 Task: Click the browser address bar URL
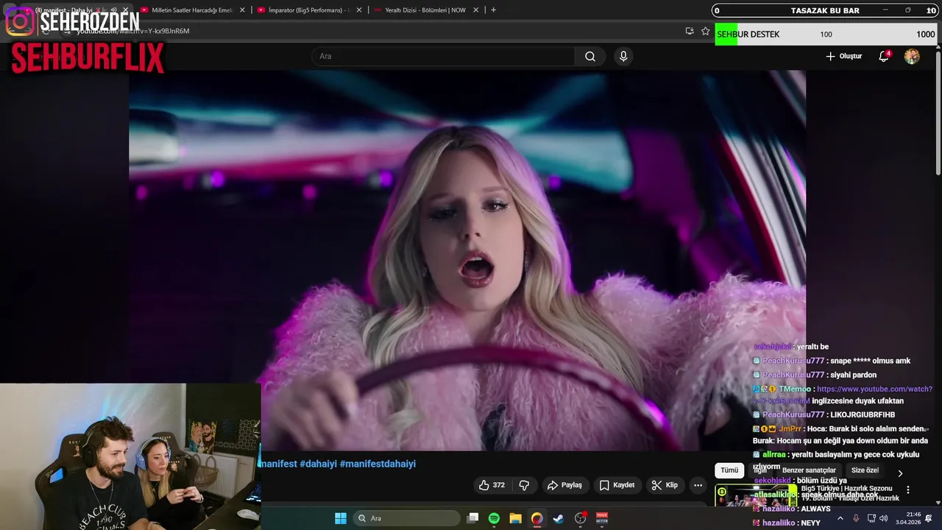(x=132, y=31)
